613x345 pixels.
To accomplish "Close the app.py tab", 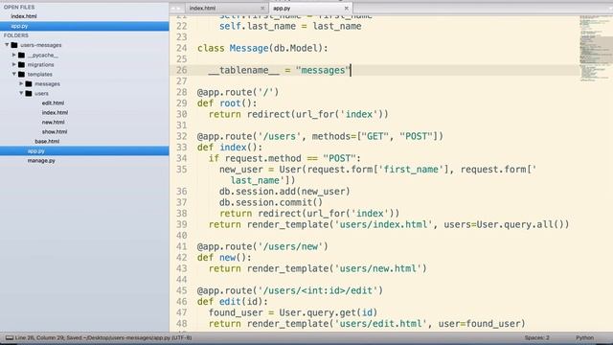I will point(346,9).
